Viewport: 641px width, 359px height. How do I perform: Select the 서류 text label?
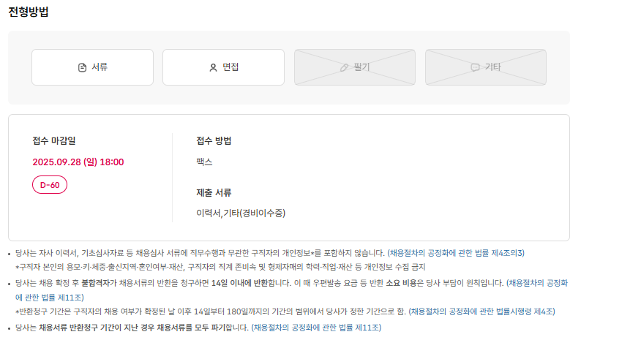100,67
